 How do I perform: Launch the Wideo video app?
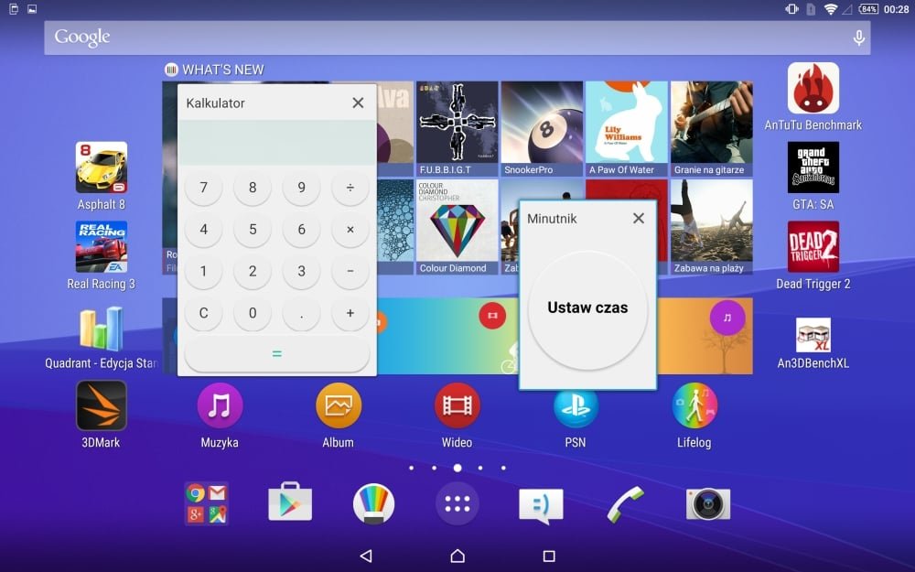point(457,405)
